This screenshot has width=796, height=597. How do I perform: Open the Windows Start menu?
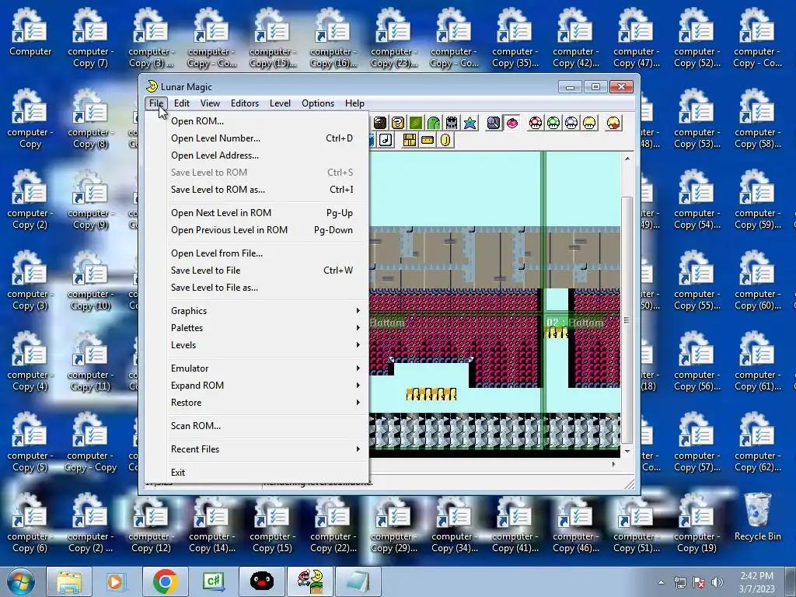coord(21,581)
